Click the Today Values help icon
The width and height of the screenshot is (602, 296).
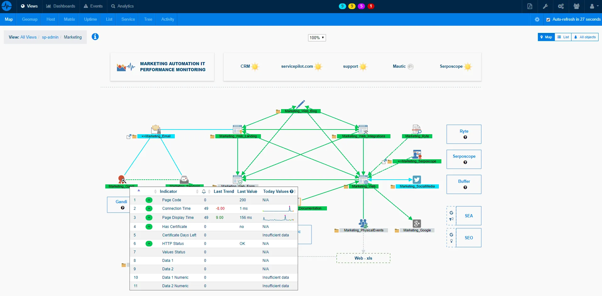pyautogui.click(x=292, y=191)
